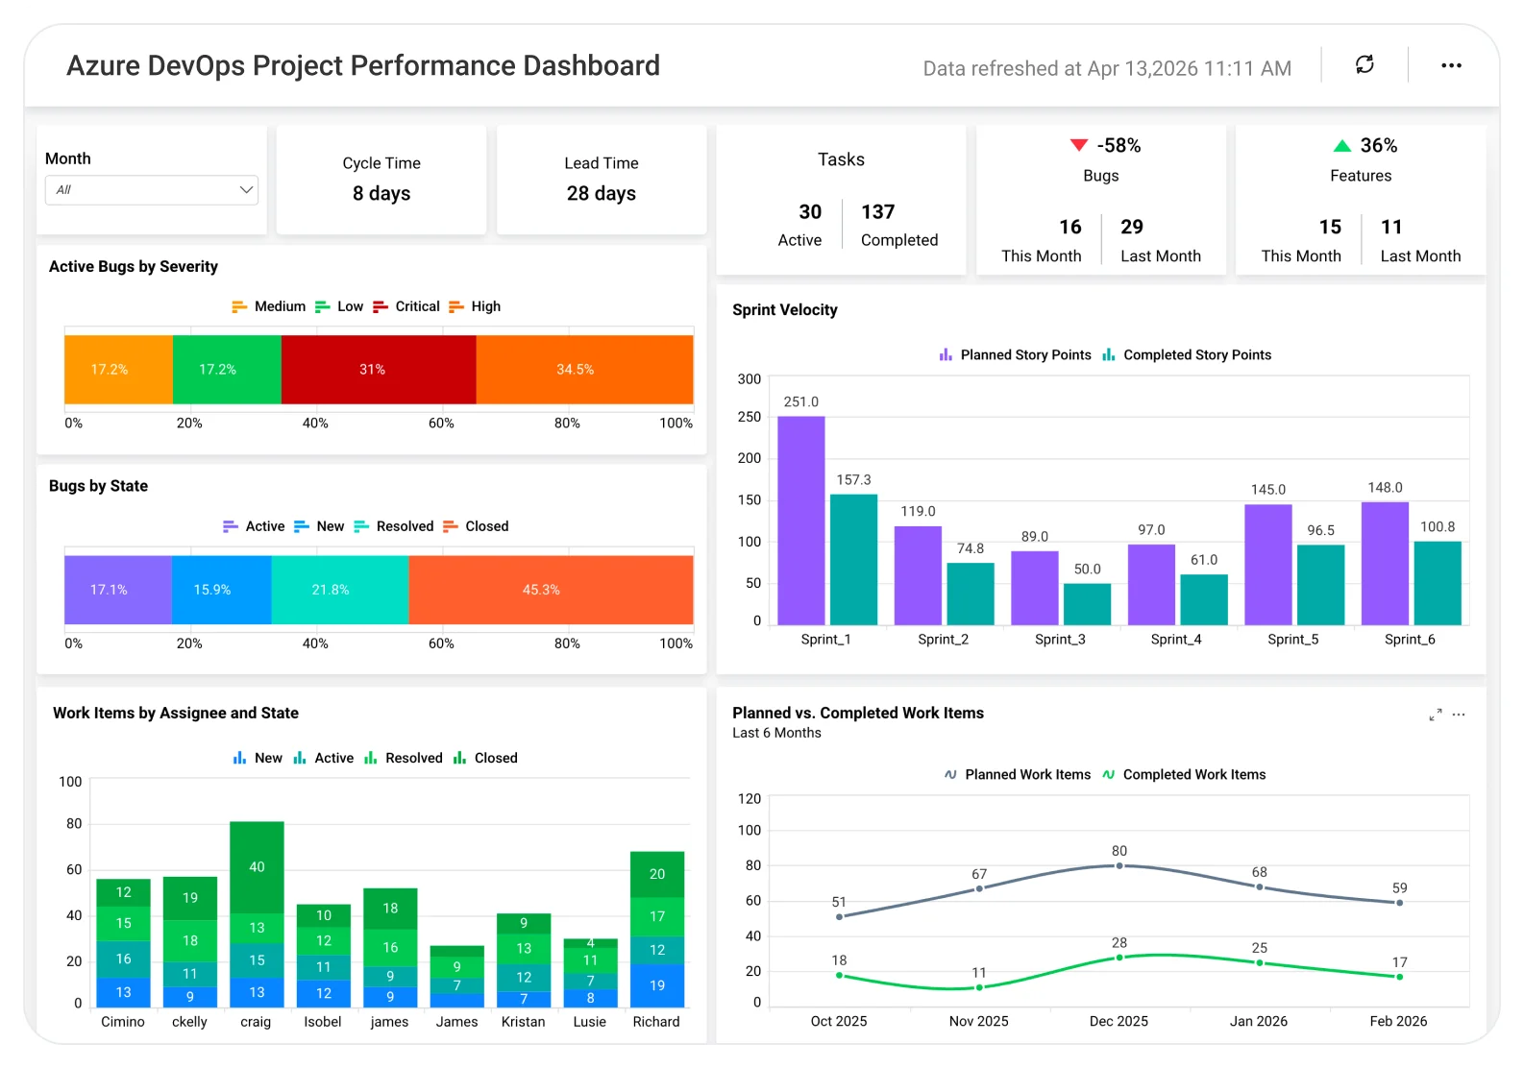The width and height of the screenshot is (1524, 1068).
Task: Click craig's Closed segment showing 40
Action: tap(257, 867)
